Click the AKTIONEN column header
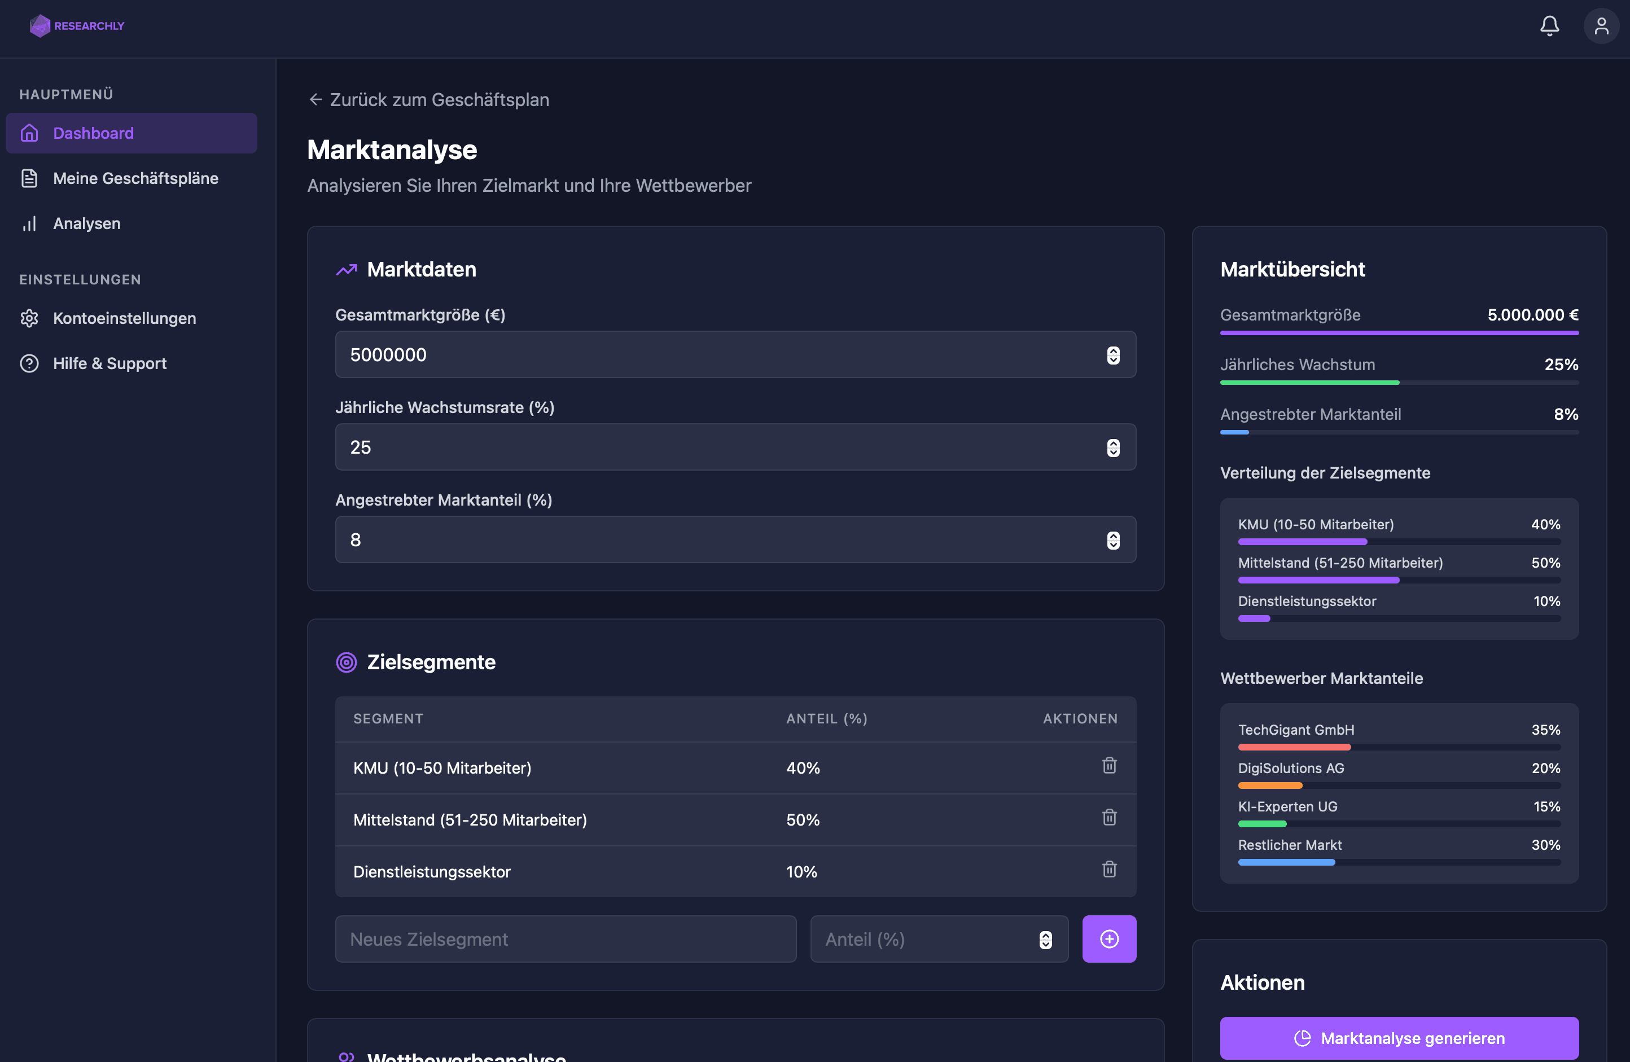The image size is (1630, 1062). point(1080,718)
